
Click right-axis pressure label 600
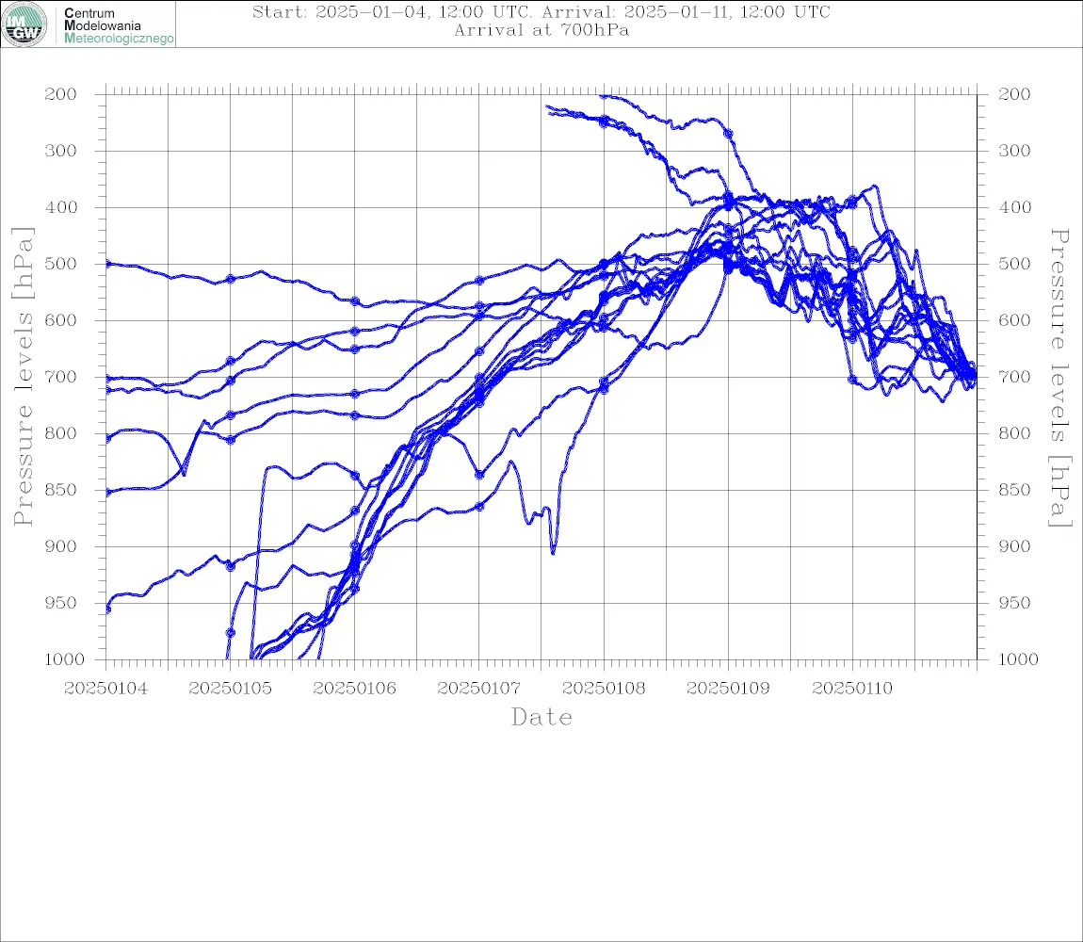pos(1014,320)
